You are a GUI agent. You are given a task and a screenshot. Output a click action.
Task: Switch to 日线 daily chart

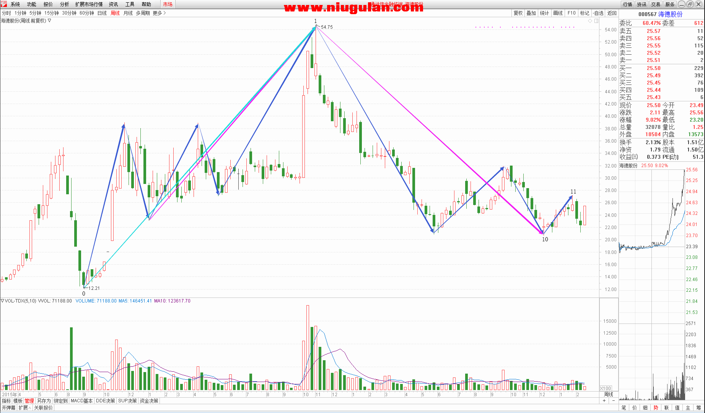[x=102, y=13]
